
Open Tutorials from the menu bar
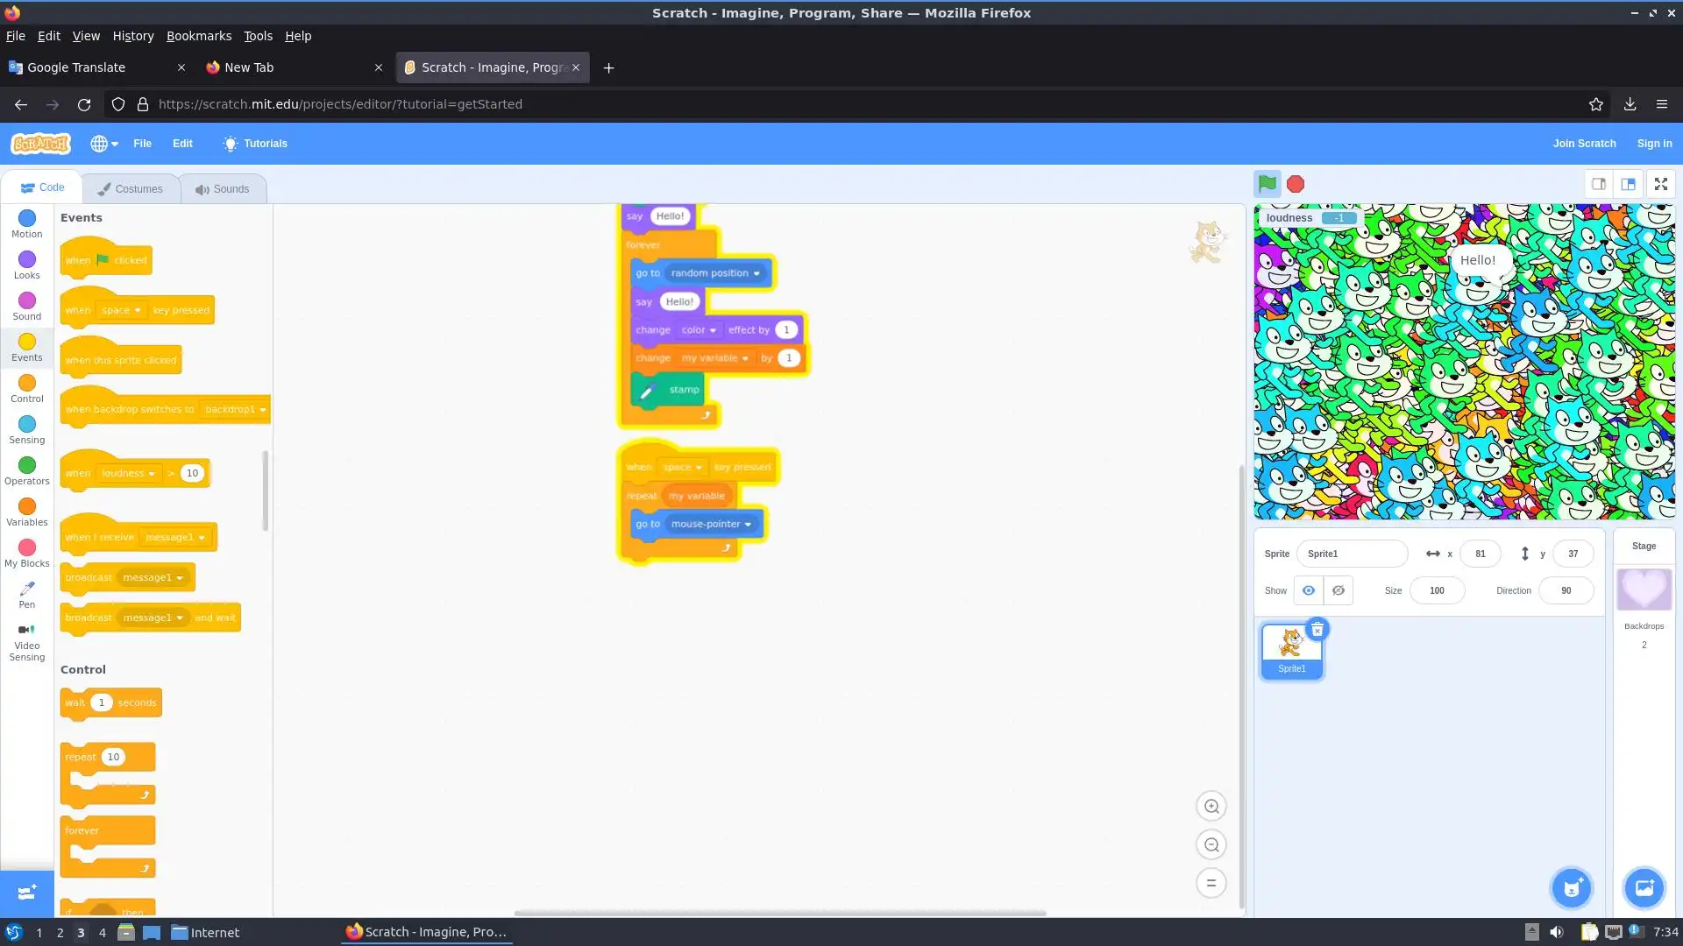tap(255, 144)
